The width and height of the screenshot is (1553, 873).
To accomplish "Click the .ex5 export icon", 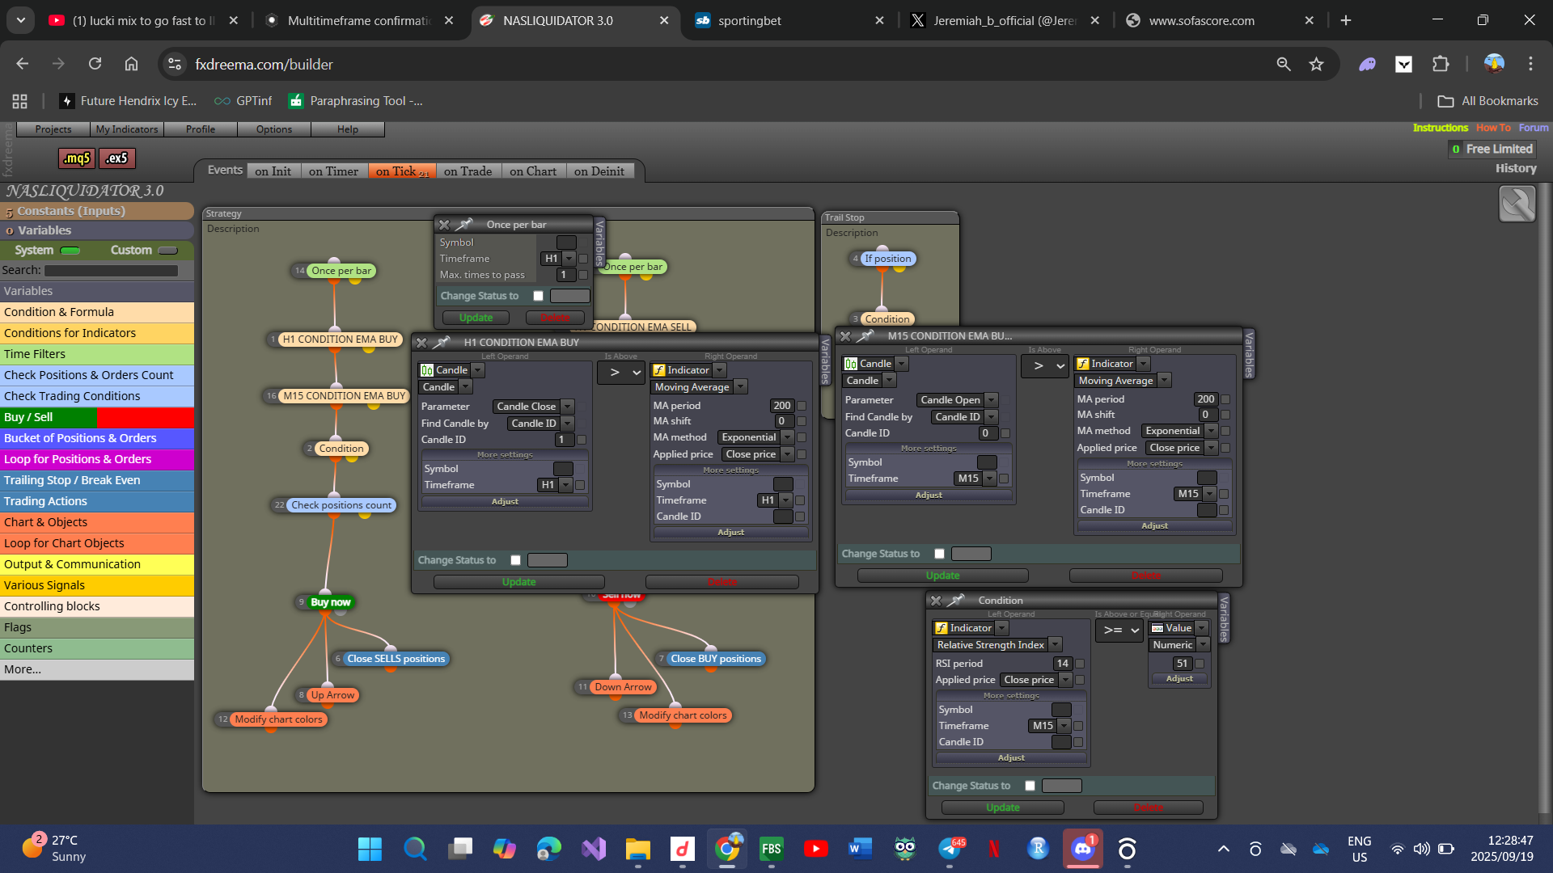I will (x=117, y=158).
